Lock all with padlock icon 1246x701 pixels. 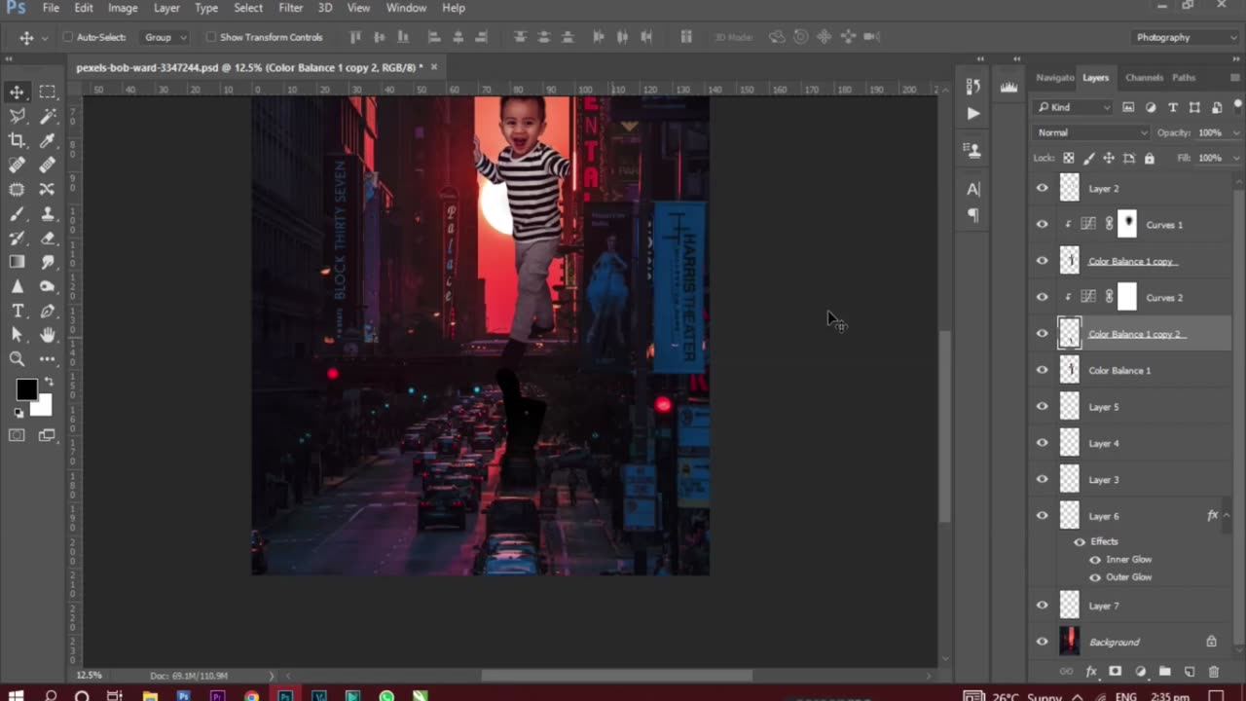[x=1150, y=158]
